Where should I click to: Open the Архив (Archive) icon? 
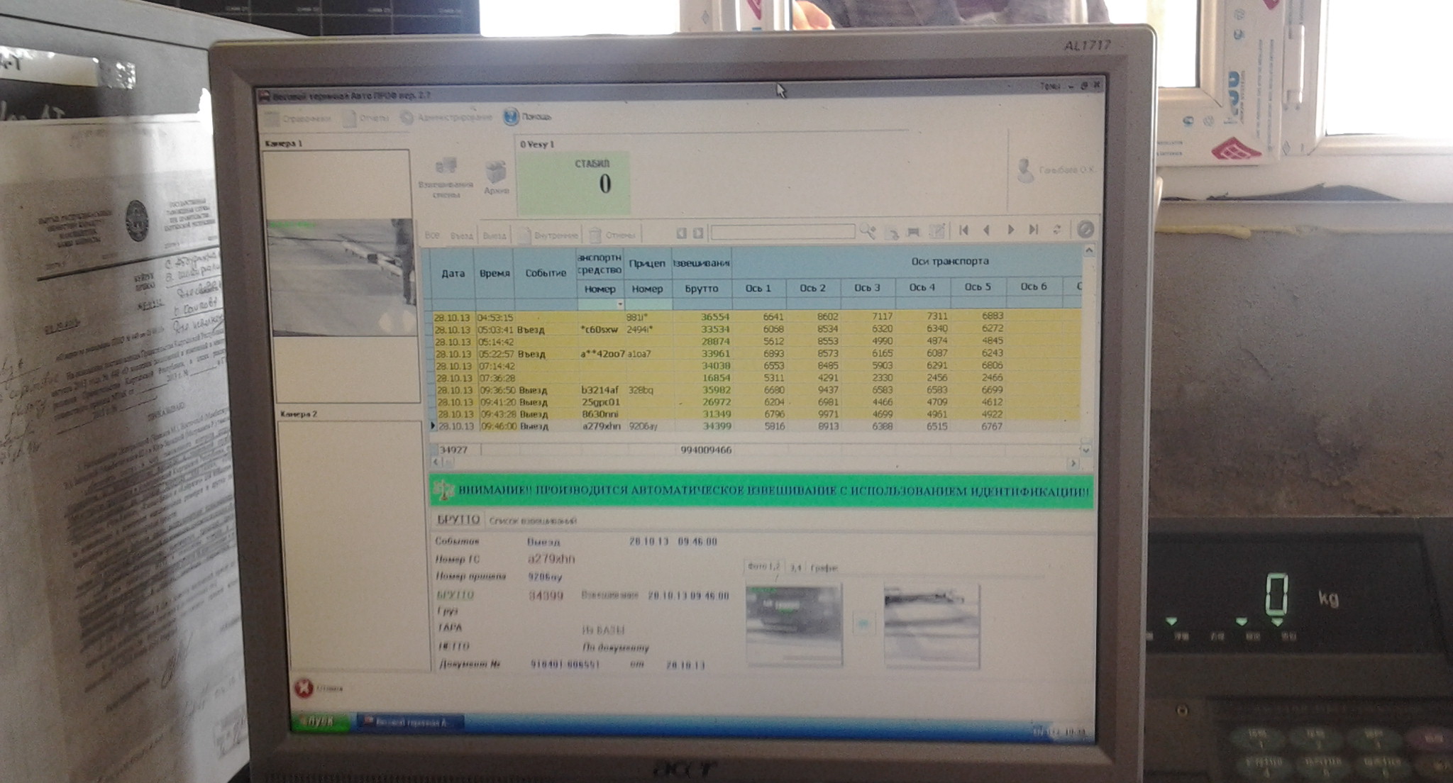pos(495,174)
